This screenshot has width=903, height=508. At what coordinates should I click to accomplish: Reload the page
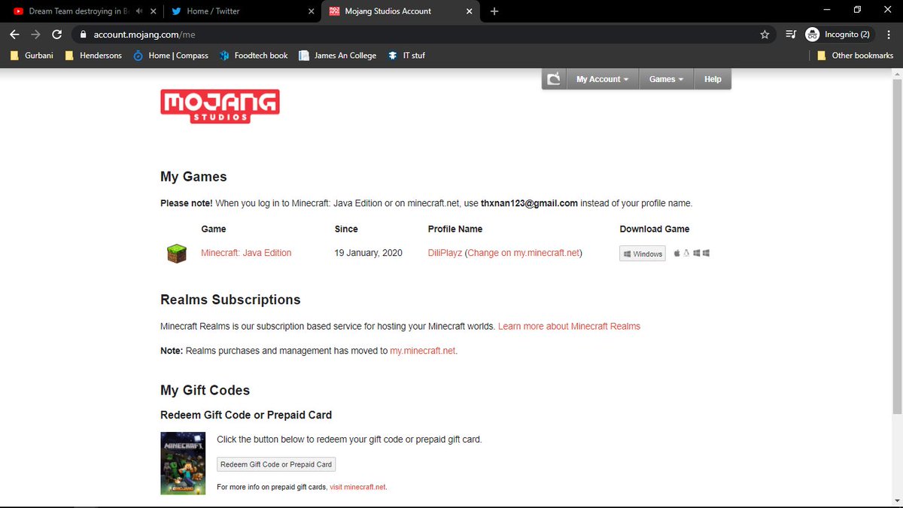click(x=56, y=34)
